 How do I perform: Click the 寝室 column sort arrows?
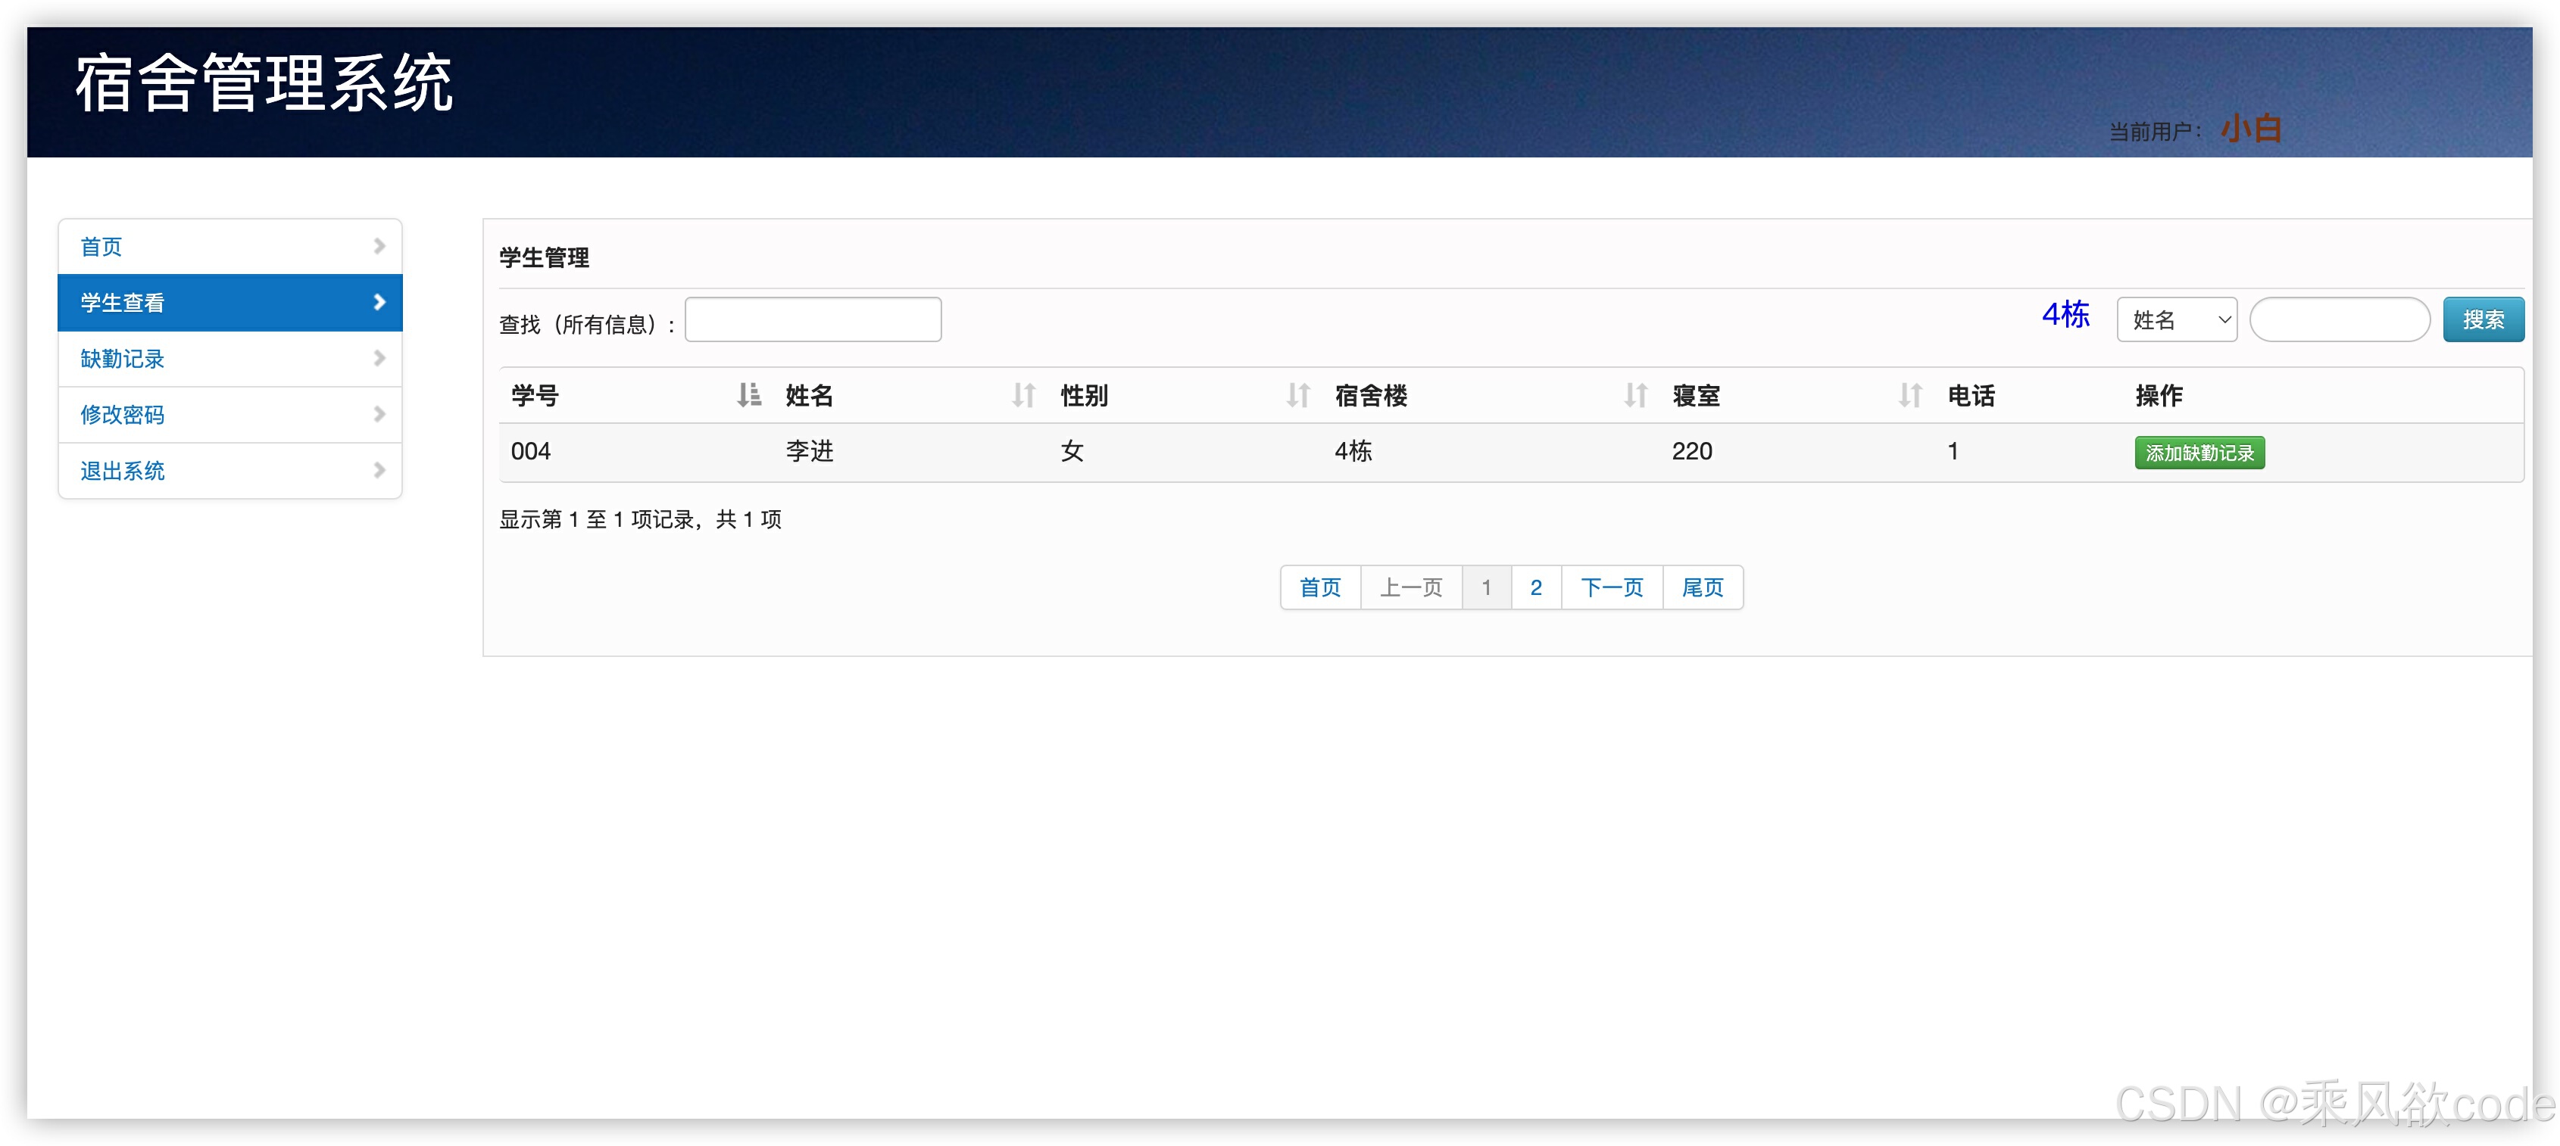(1909, 394)
